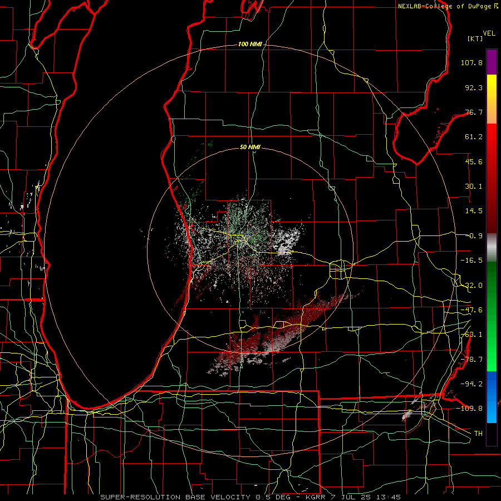
Task: Click the -78.7 velocity scale value
Action: click(471, 360)
